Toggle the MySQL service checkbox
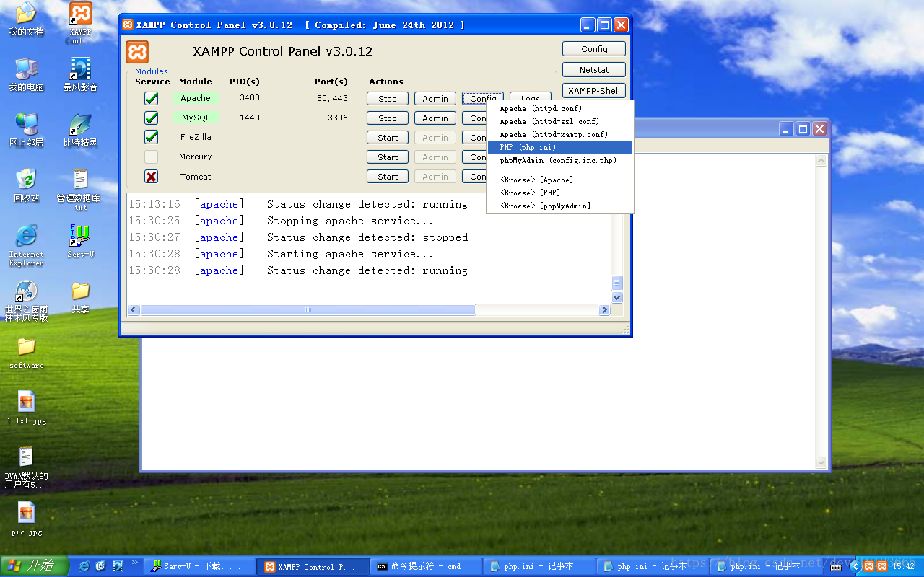Viewport: 924px width, 577px height. pyautogui.click(x=151, y=118)
